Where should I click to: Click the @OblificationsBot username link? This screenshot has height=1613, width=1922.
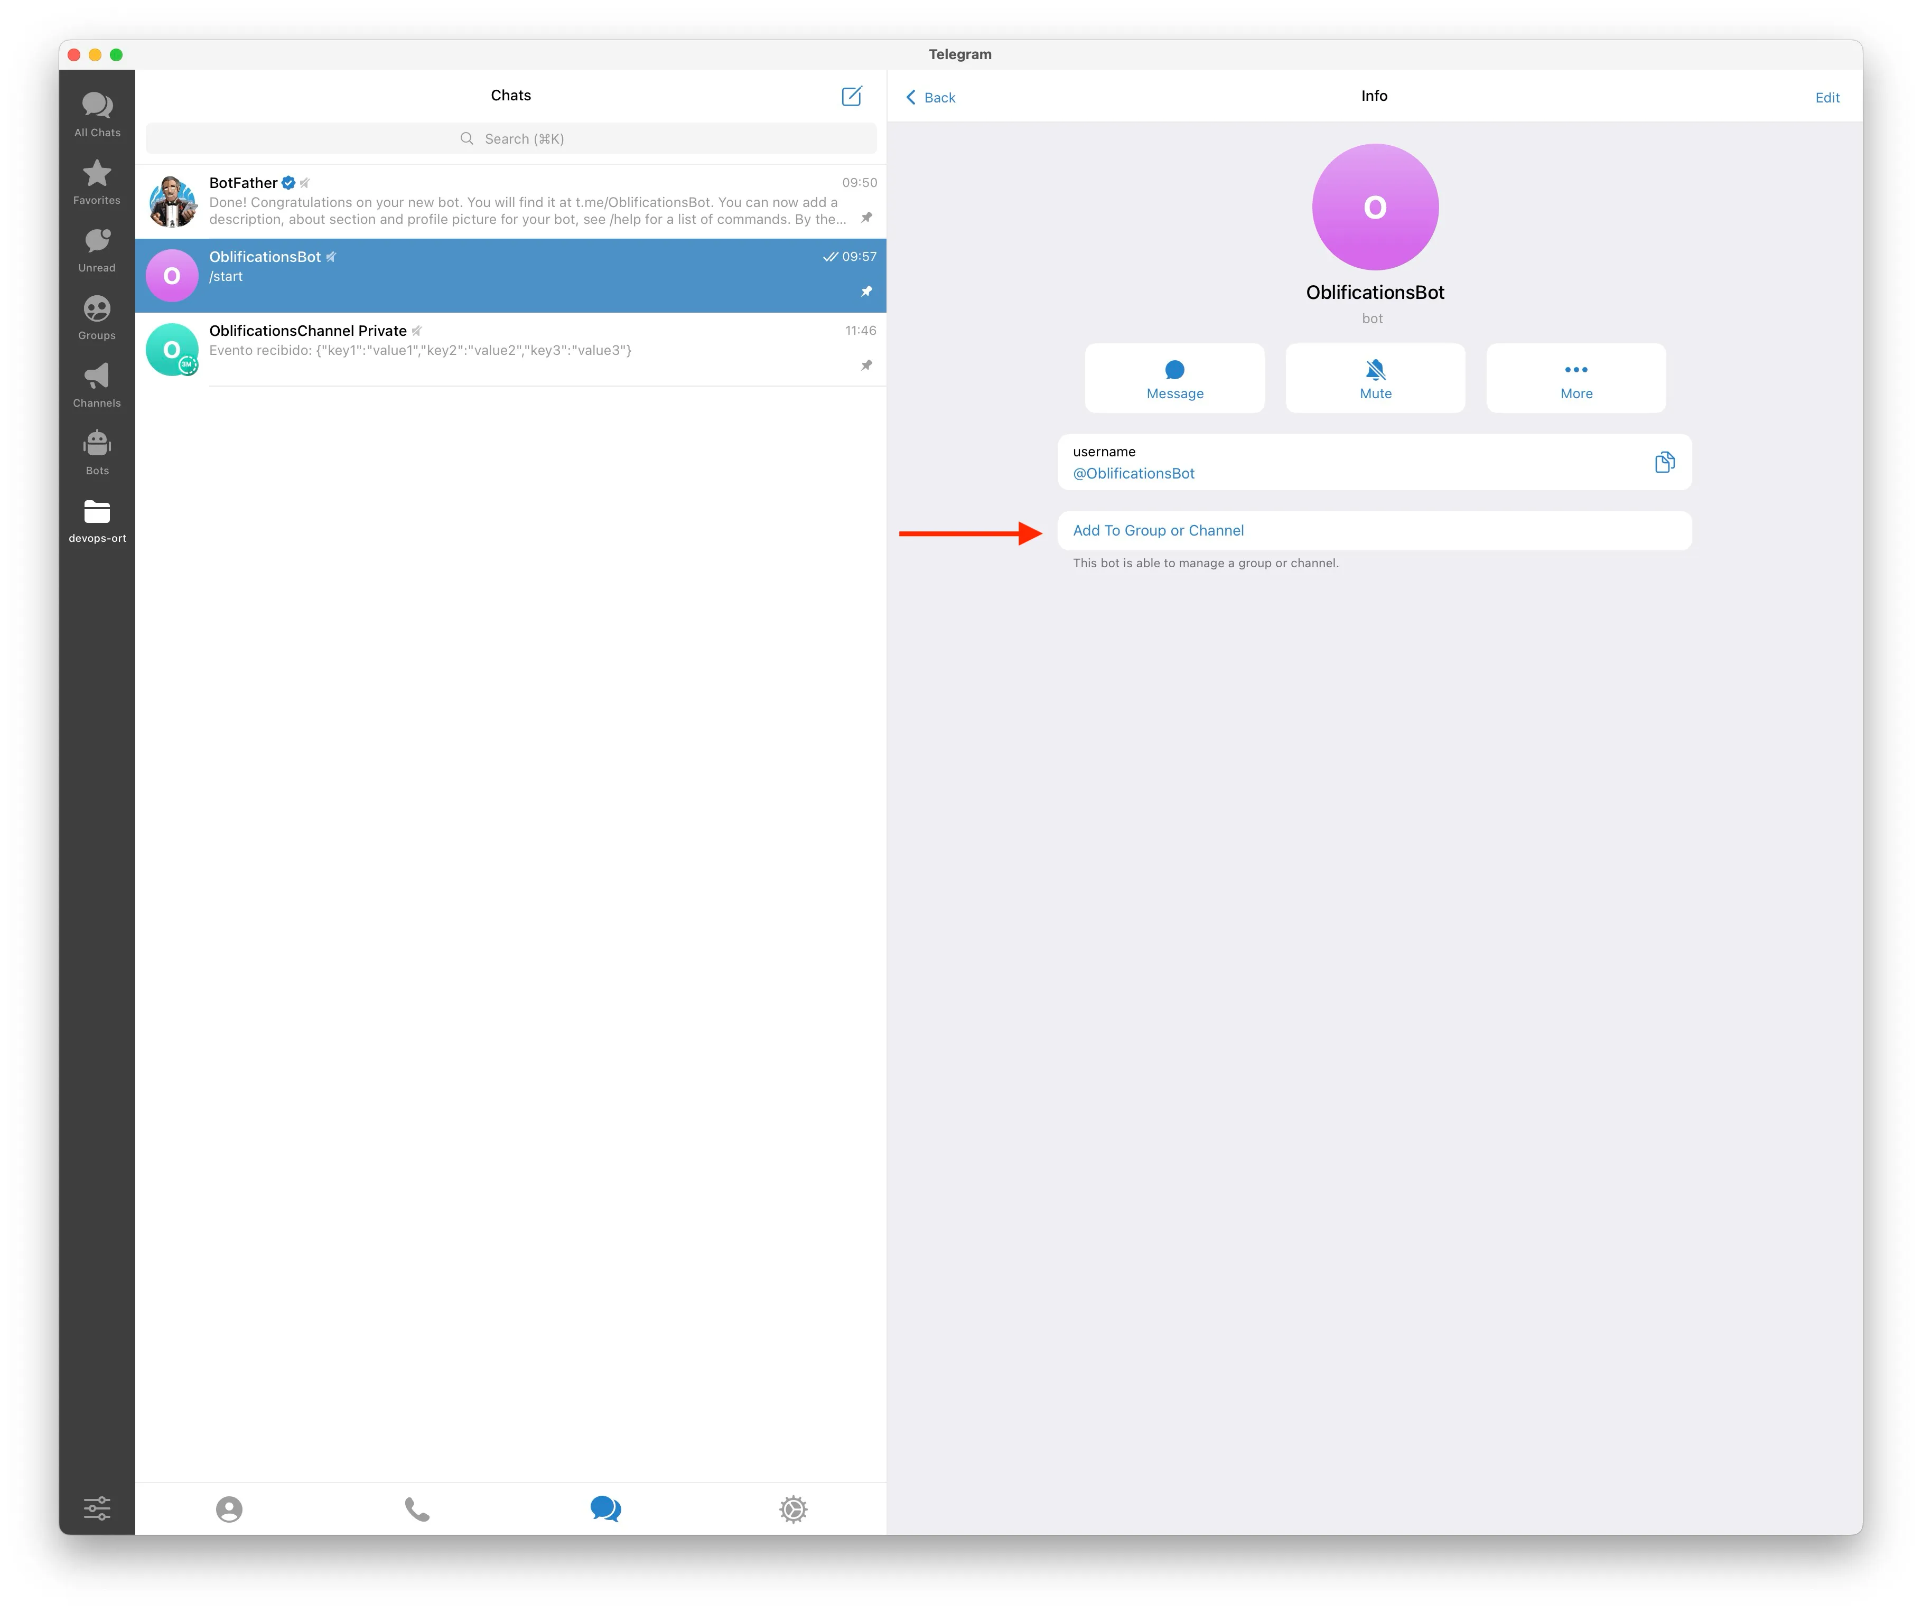pyautogui.click(x=1133, y=473)
